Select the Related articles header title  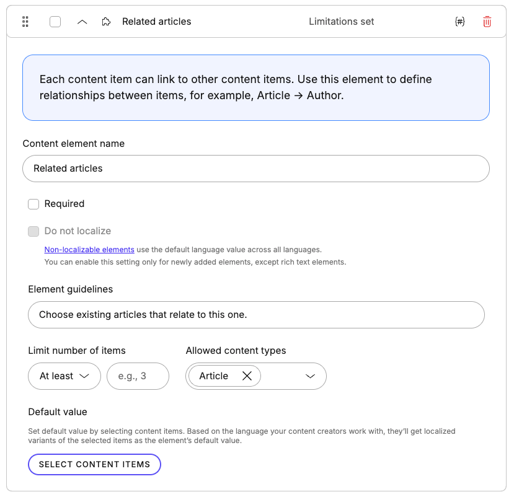[156, 21]
